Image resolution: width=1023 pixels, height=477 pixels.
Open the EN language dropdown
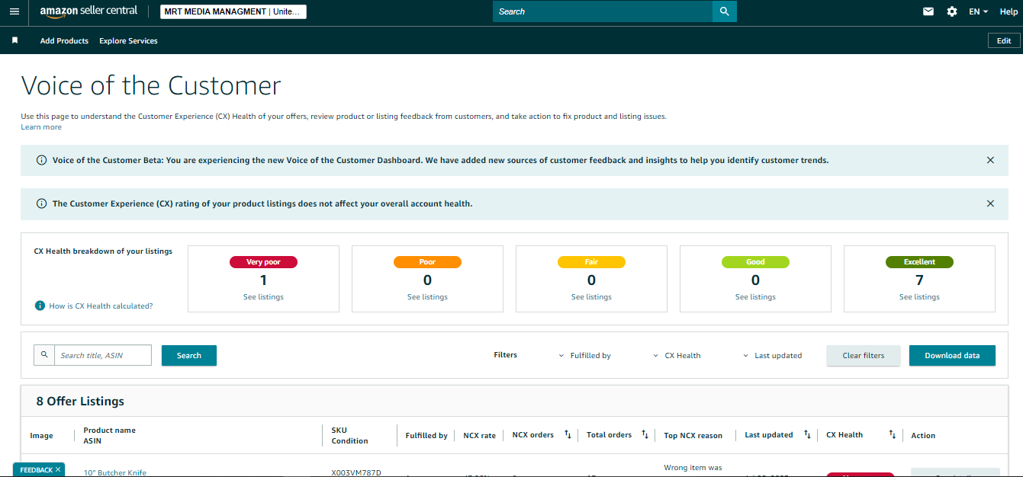coord(978,11)
